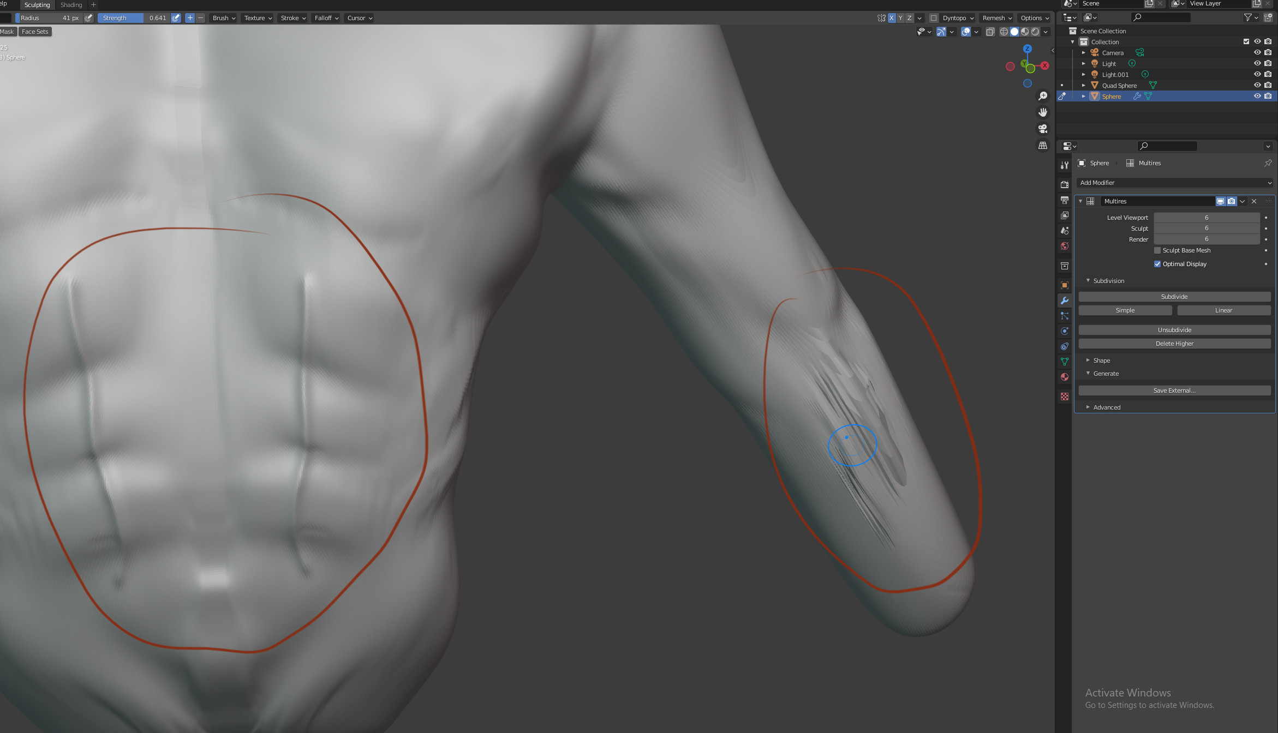The width and height of the screenshot is (1278, 733).
Task: Expand the Quad Sphere tree item
Action: click(x=1084, y=85)
